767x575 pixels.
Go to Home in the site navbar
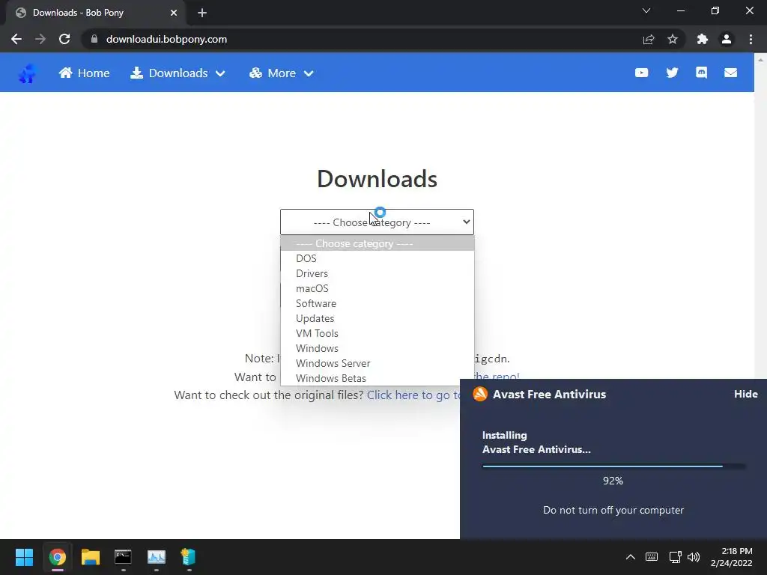(x=84, y=73)
